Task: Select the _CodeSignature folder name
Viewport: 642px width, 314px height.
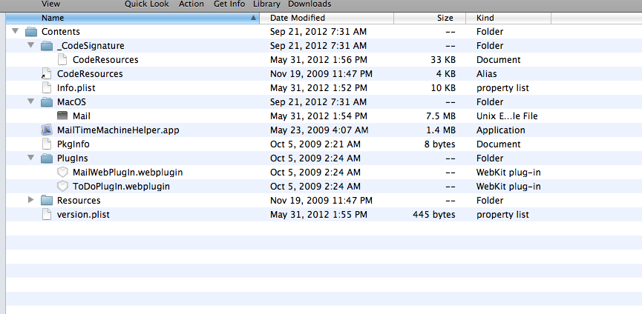Action: [91, 46]
